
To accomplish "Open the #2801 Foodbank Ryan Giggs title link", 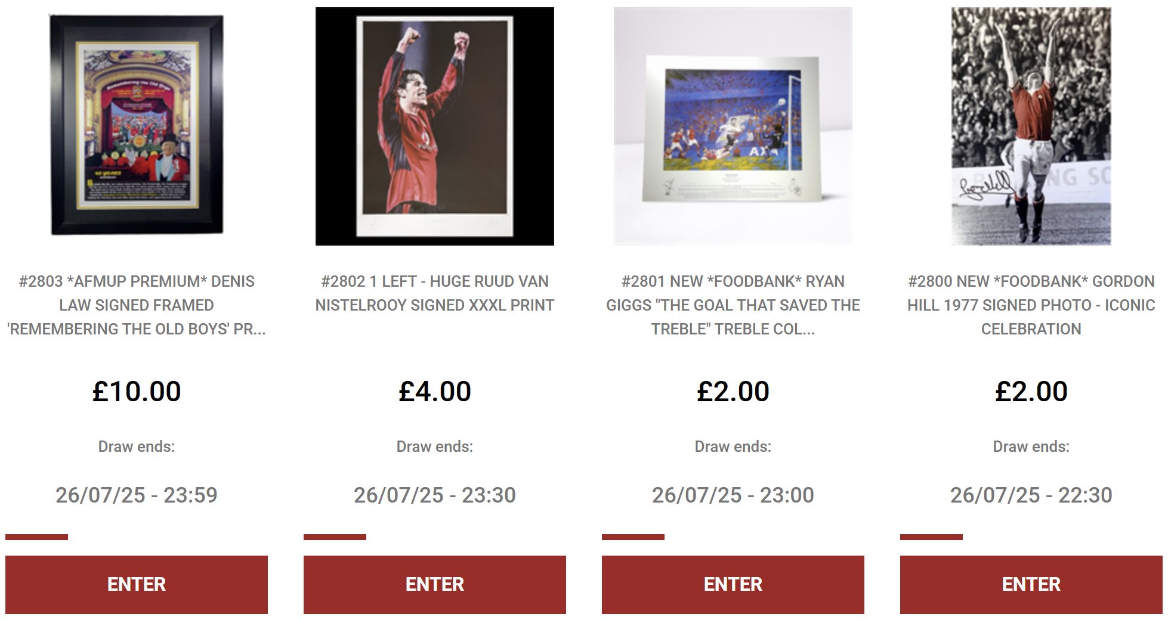I will point(733,305).
